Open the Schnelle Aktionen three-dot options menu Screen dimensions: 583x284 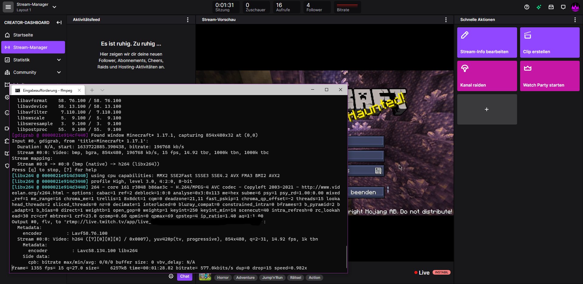point(575,20)
